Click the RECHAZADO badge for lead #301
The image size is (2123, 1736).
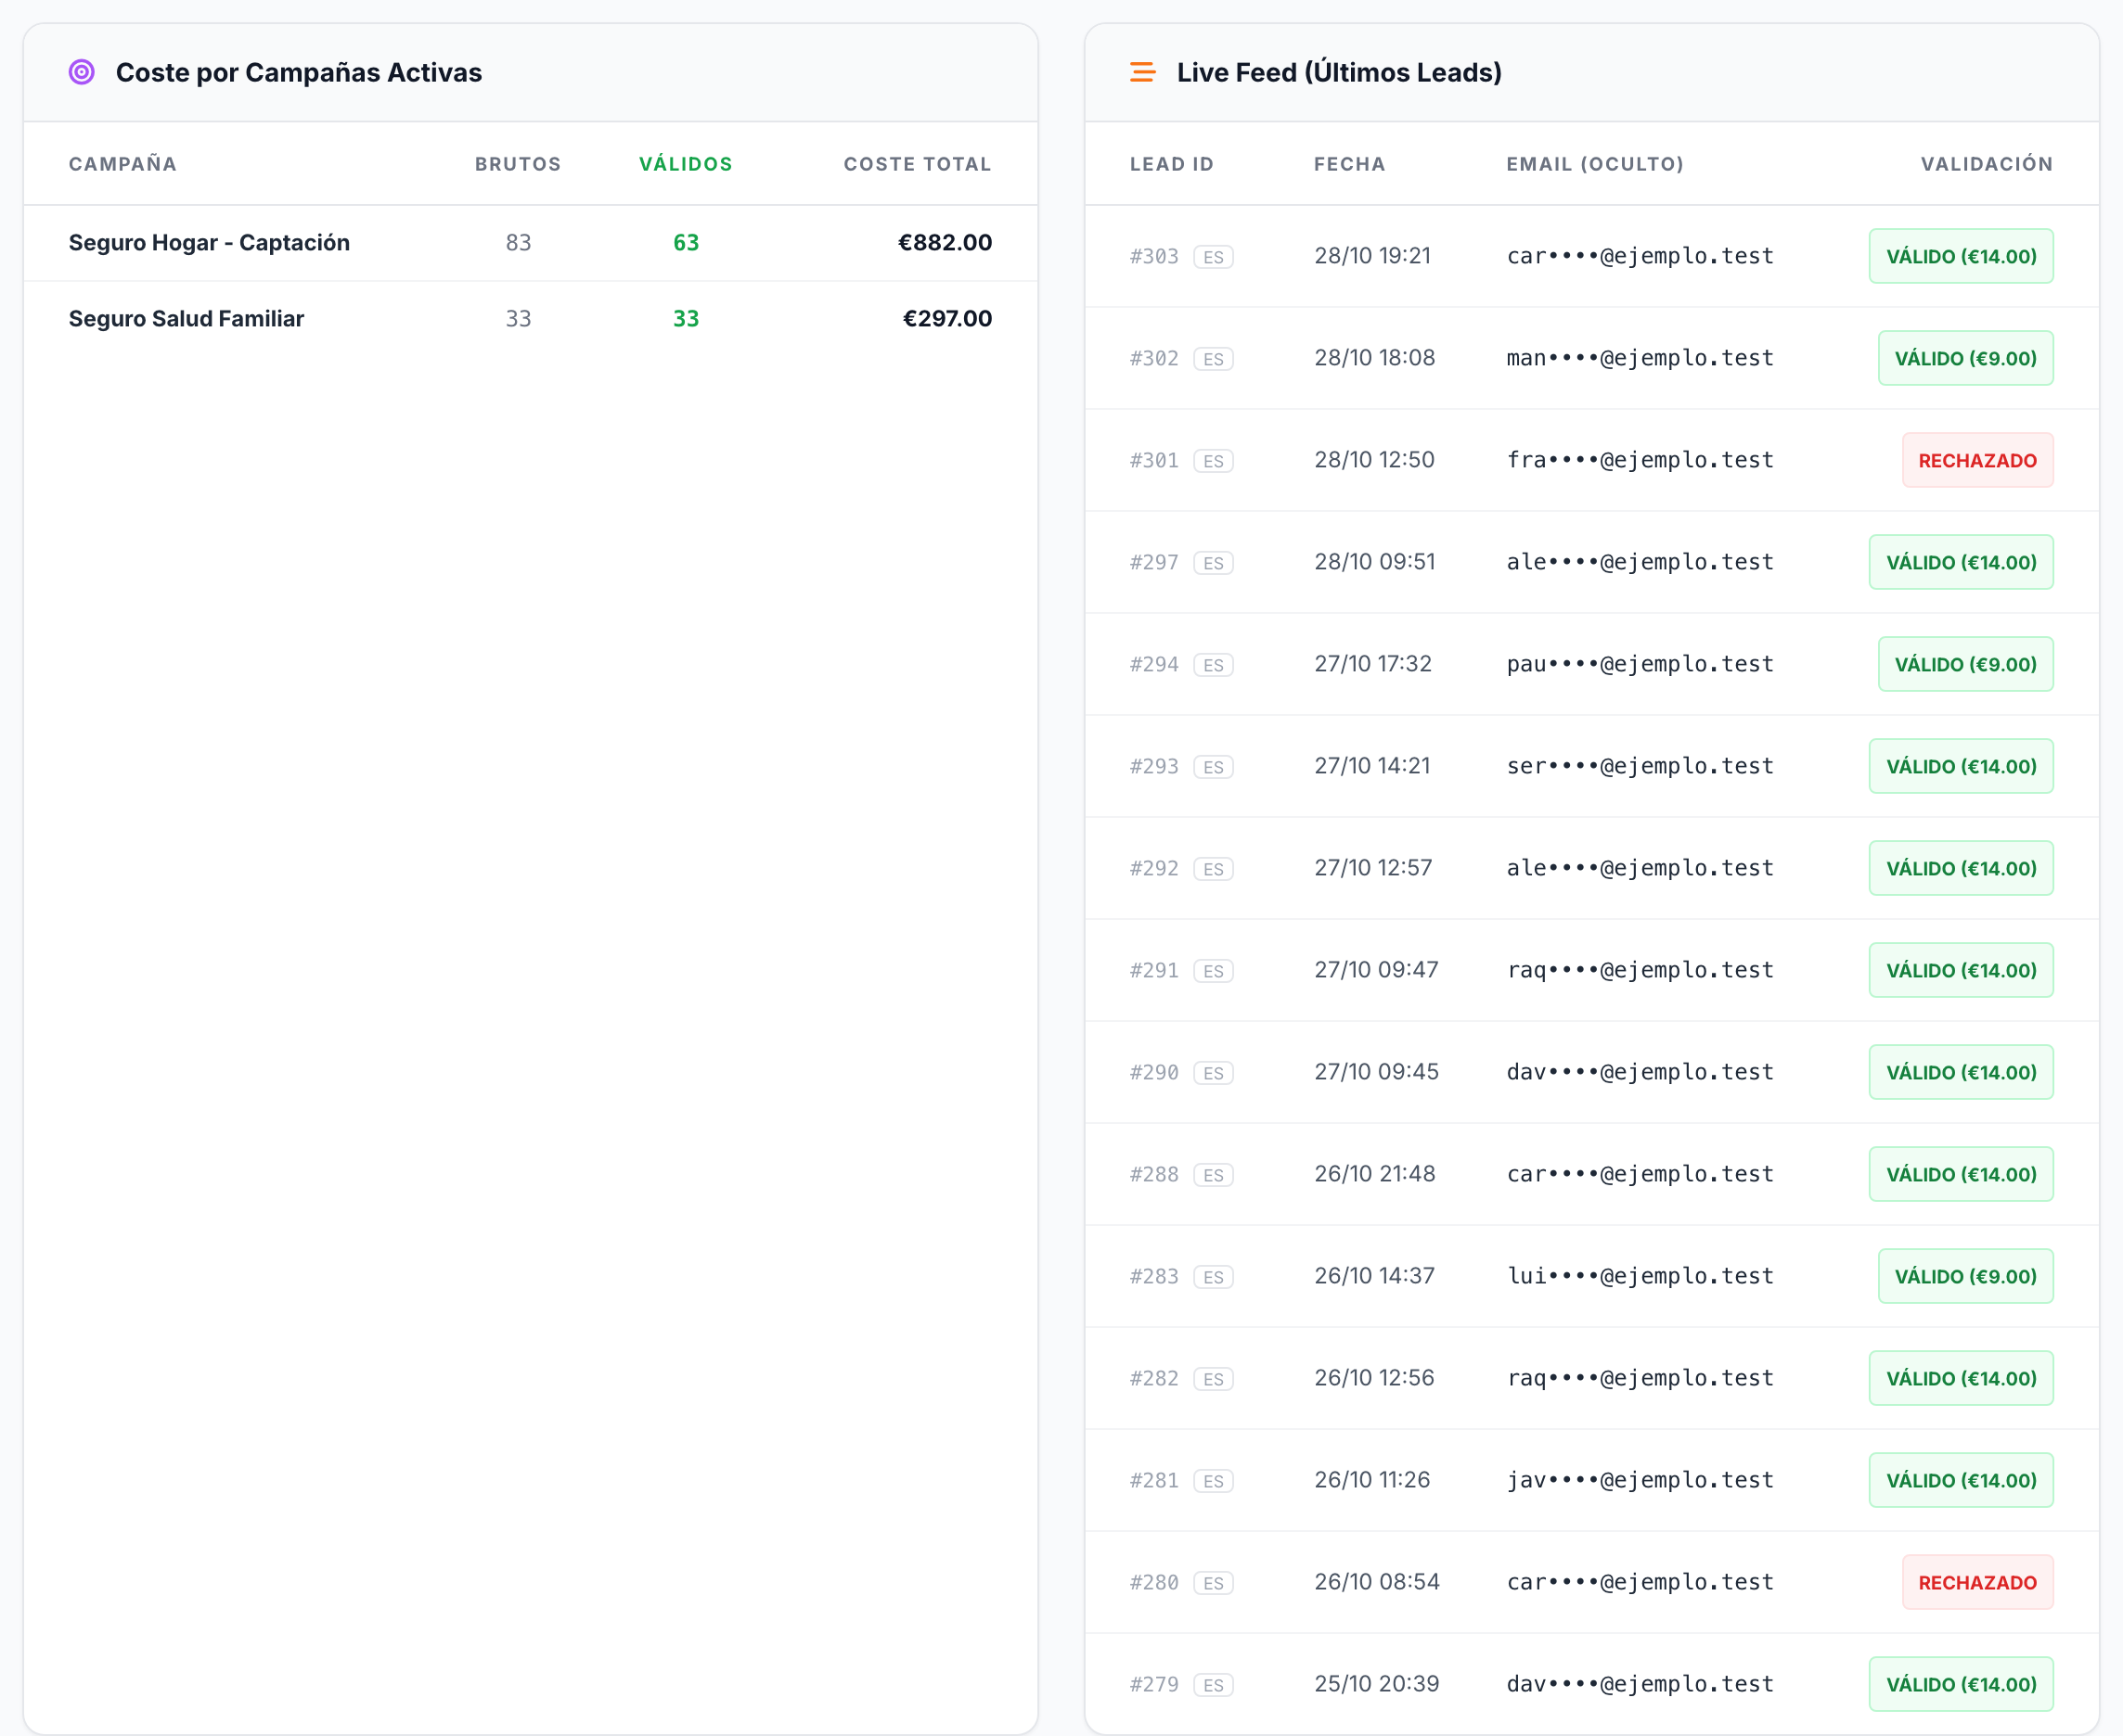[1978, 460]
